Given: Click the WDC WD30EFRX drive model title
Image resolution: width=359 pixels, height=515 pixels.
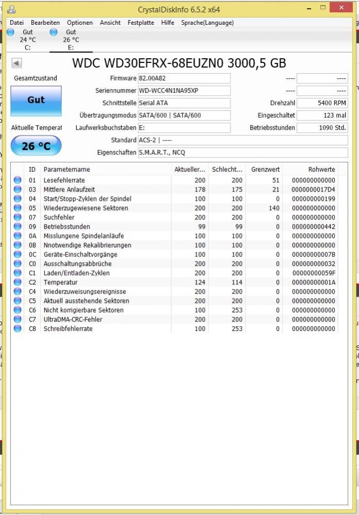Looking at the screenshot, I should (179, 63).
